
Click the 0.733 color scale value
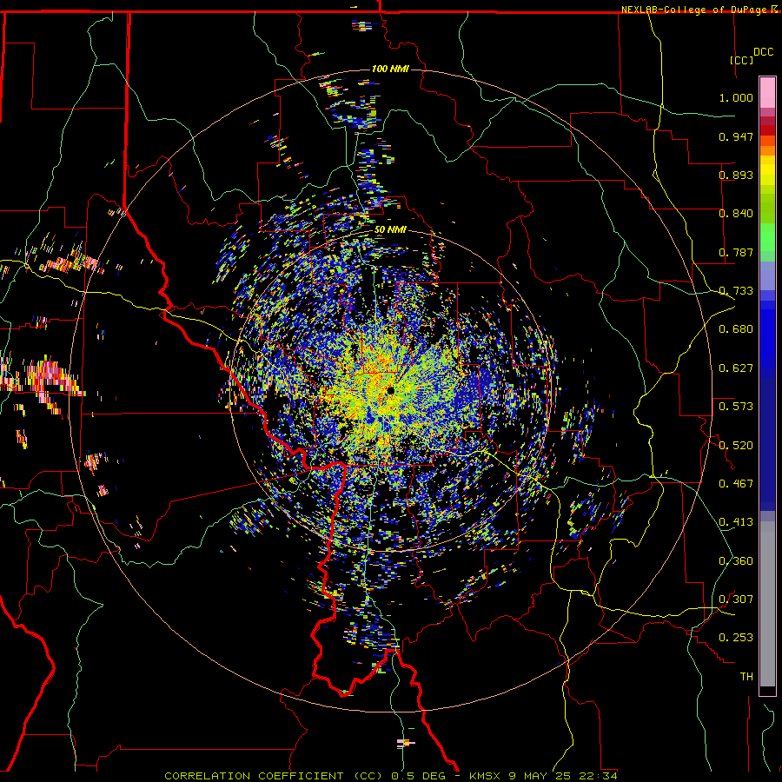pos(736,291)
